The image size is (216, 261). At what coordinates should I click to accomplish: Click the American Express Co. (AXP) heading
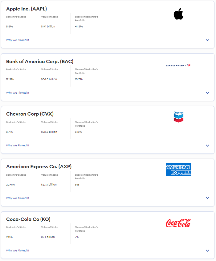[39, 167]
